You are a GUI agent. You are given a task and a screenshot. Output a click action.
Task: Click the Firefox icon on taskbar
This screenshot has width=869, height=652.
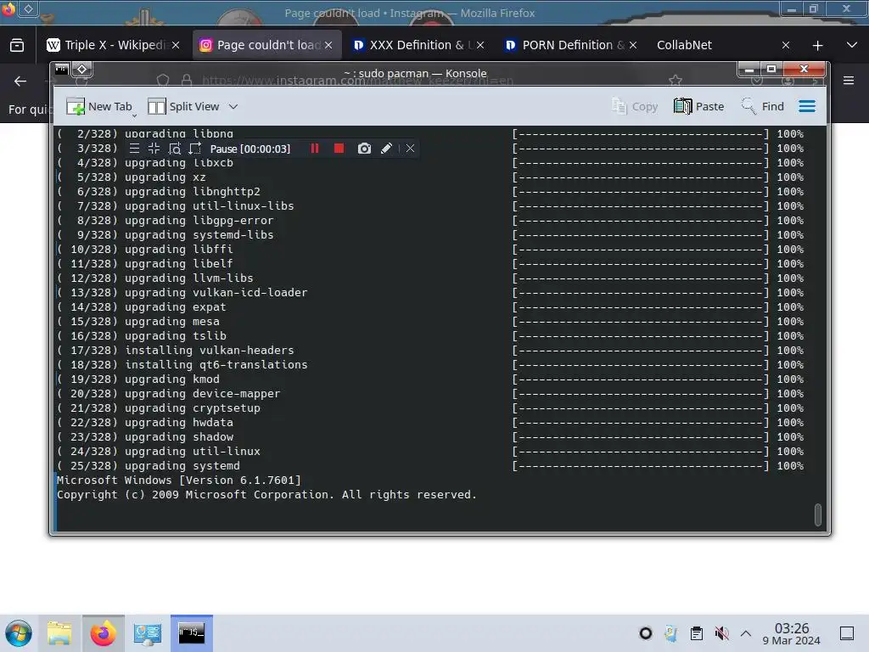[x=103, y=633]
